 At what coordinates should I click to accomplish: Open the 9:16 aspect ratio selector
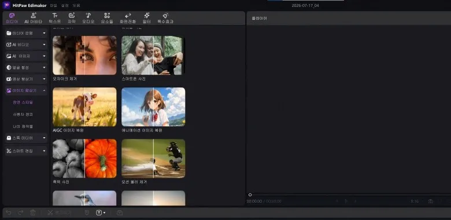[415, 201]
